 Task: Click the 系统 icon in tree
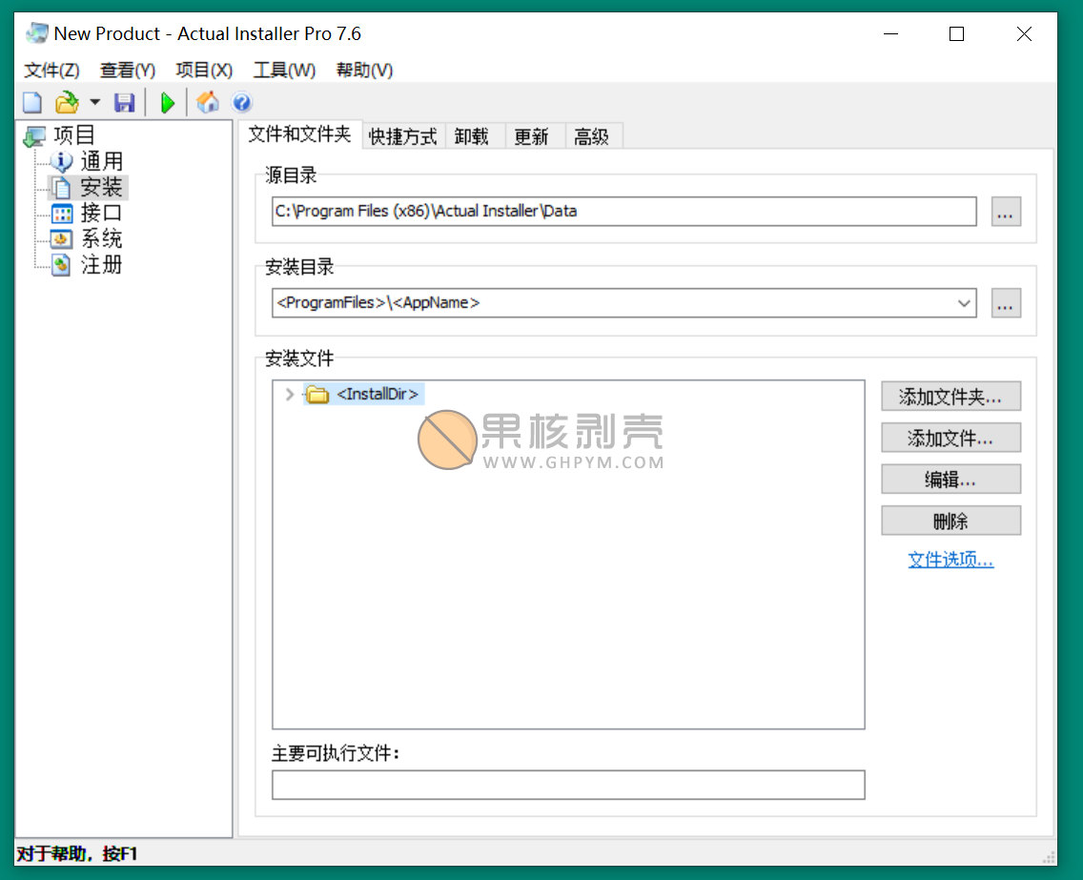61,239
